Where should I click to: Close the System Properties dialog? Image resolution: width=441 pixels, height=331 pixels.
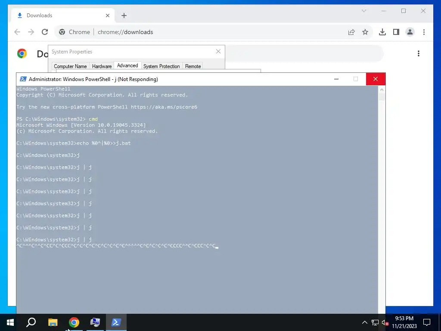218,52
